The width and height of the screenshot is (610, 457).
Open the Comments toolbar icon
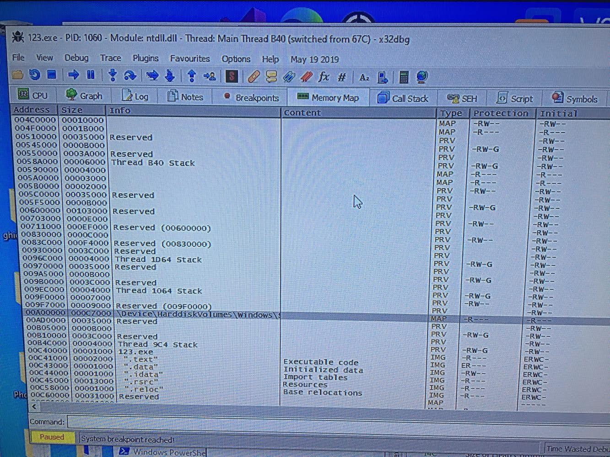pos(271,77)
